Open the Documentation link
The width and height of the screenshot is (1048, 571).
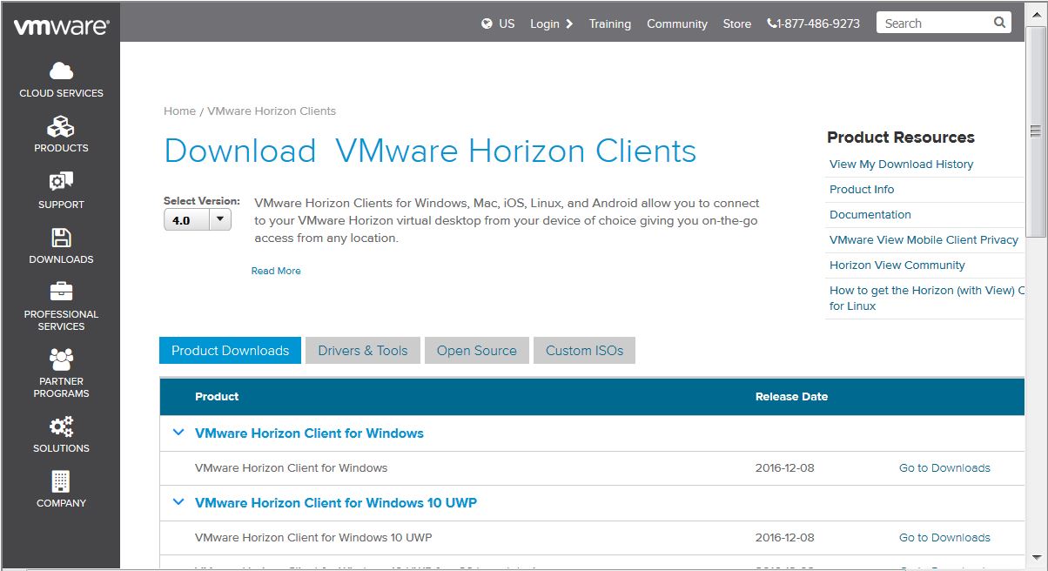click(x=870, y=214)
